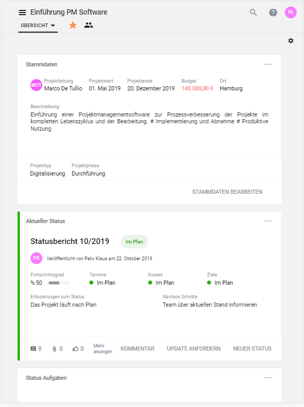Expand details with Mehr anzeigen

[103, 348]
